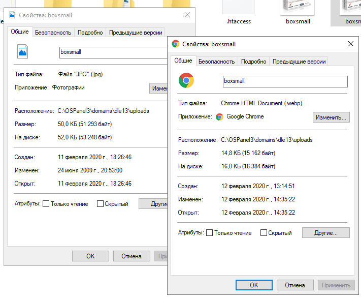Open the Безопасность tab in the JPG properties window
This screenshot has height=299, width=361.
click(53, 33)
